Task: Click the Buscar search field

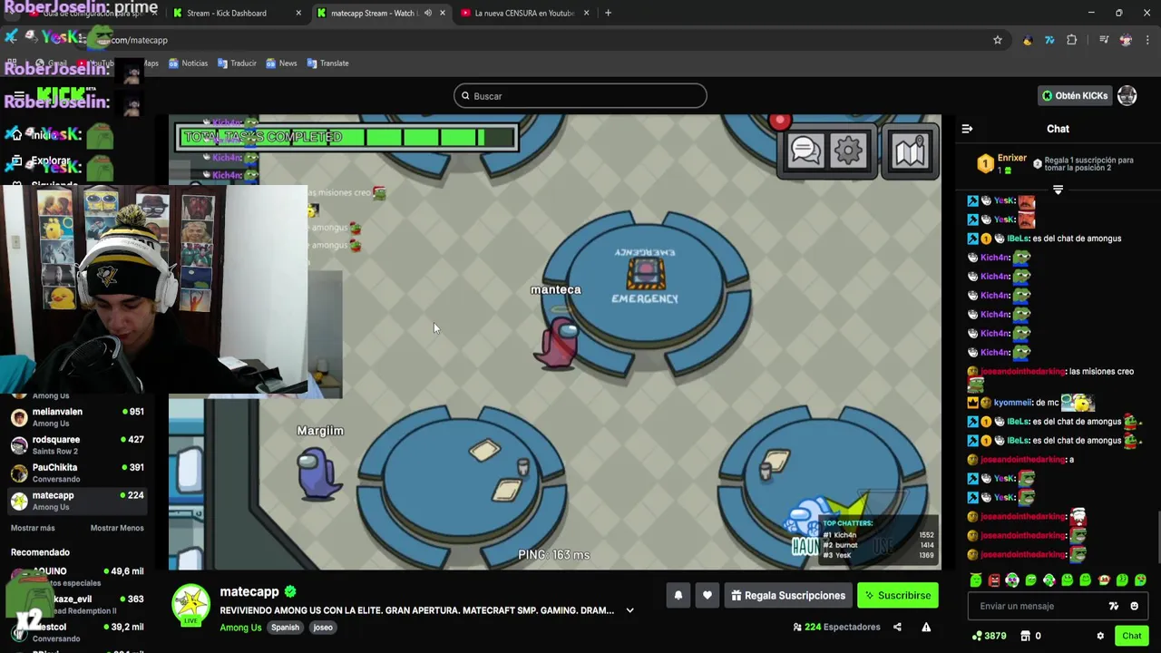Action: [580, 96]
